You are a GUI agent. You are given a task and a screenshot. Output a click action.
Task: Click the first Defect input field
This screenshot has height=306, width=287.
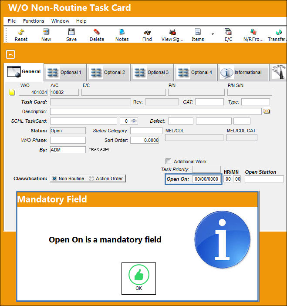pos(181,121)
